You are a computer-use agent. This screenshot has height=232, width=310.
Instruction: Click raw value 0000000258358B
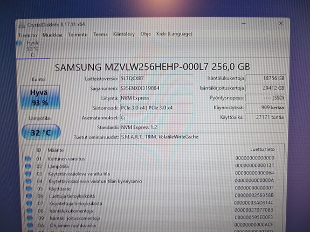tap(254, 195)
